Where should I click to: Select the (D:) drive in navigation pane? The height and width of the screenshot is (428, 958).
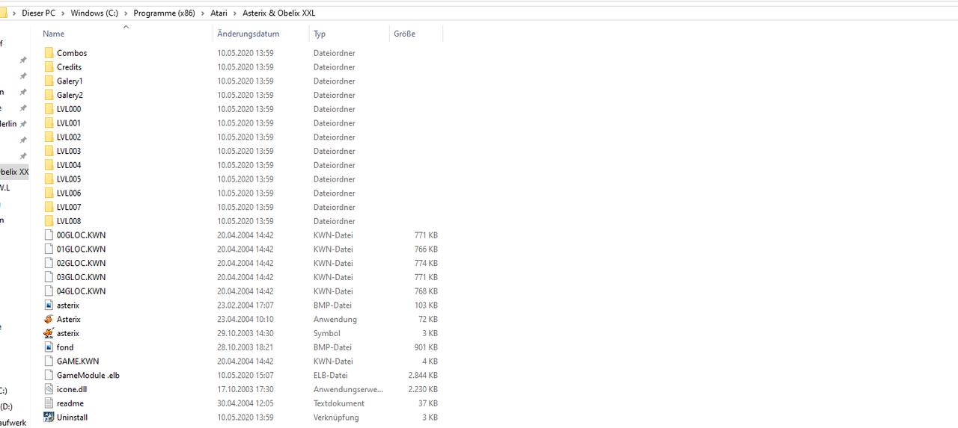[6, 406]
